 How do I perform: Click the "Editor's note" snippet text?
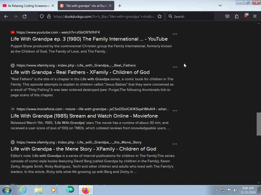93,164
